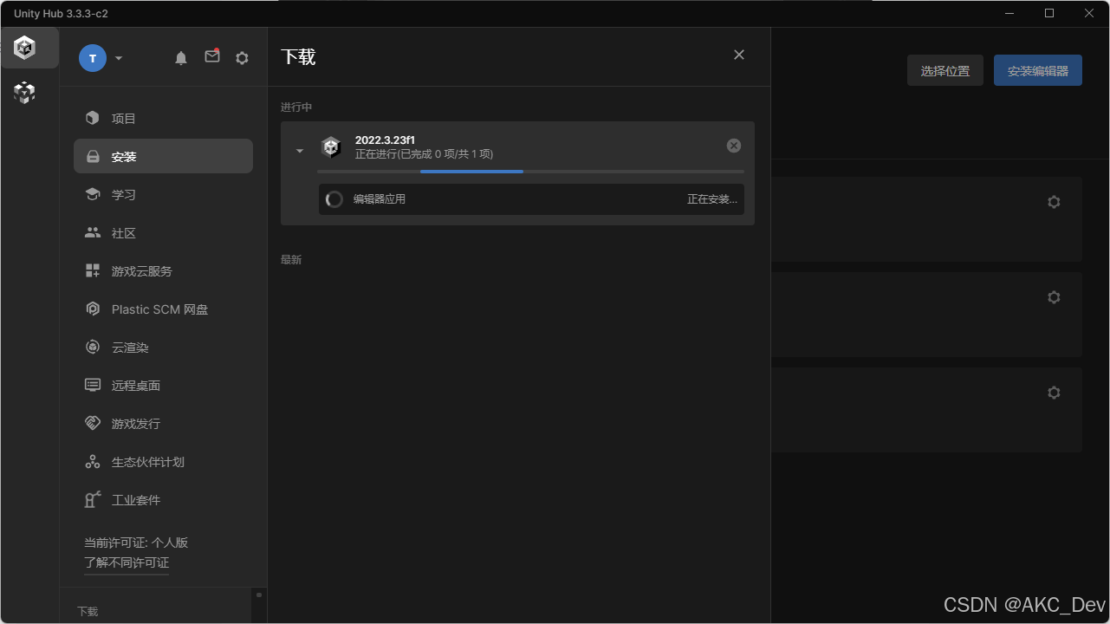1110x624 pixels.
Task: Open the 学习 (Learn) section
Action: [163, 194]
